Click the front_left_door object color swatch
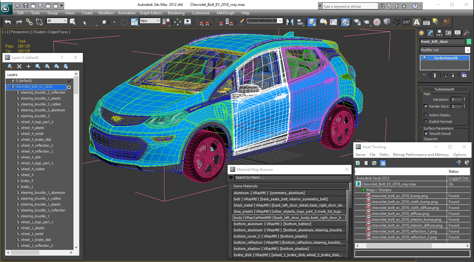 coord(468,42)
